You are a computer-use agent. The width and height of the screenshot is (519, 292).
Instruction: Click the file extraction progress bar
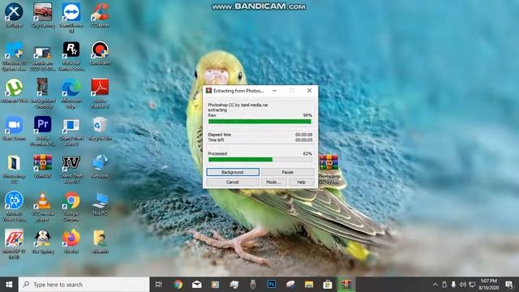coord(259,122)
